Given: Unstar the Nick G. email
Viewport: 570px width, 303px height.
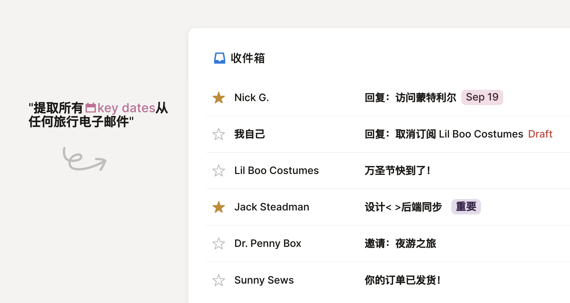Looking at the screenshot, I should 219,98.
